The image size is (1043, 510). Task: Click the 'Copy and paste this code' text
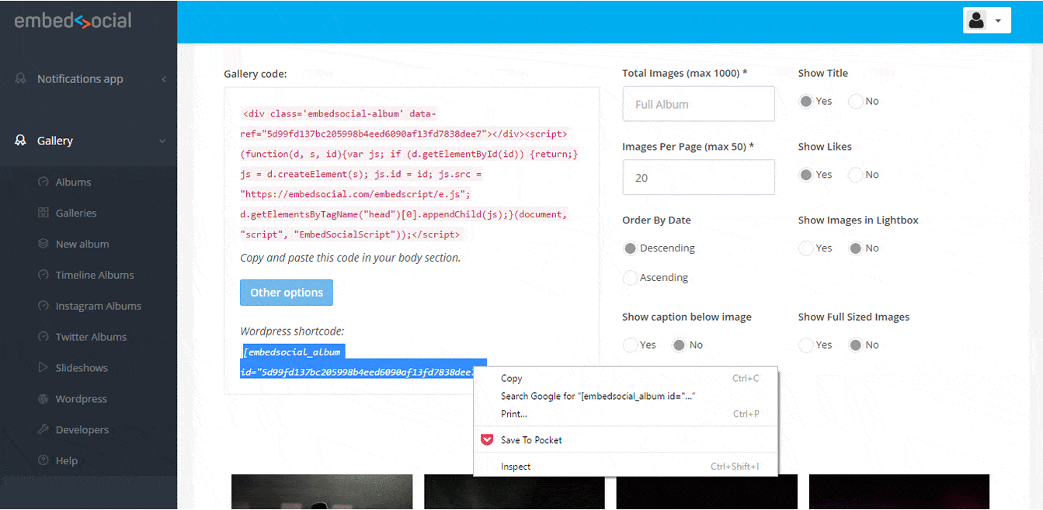[x=350, y=258]
